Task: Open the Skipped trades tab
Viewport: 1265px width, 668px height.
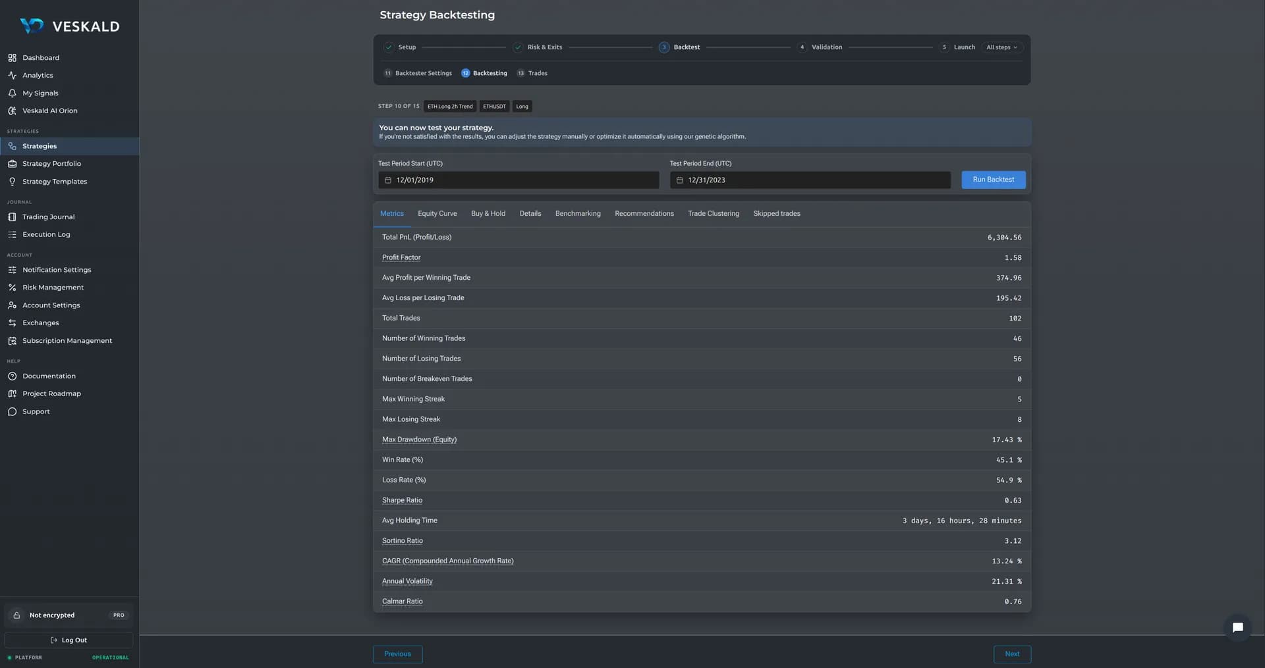Action: pos(777,214)
